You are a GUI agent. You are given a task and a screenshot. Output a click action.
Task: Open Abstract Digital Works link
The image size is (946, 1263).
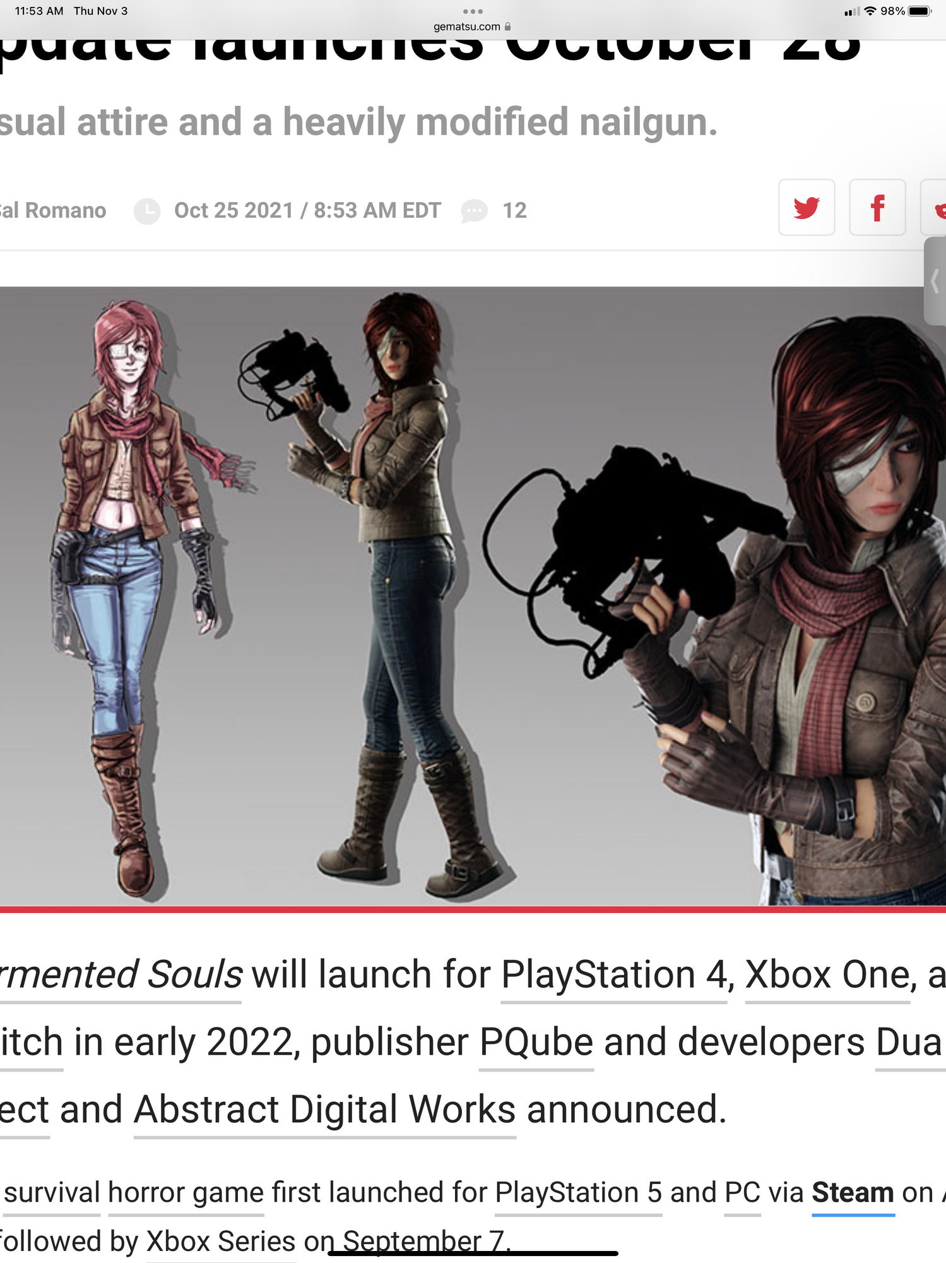point(325,1110)
